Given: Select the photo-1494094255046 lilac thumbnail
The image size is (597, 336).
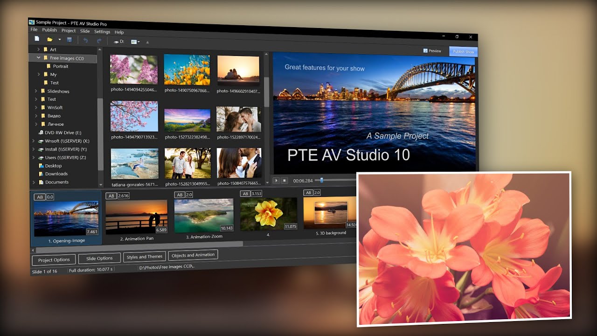Looking at the screenshot, I should tap(134, 70).
